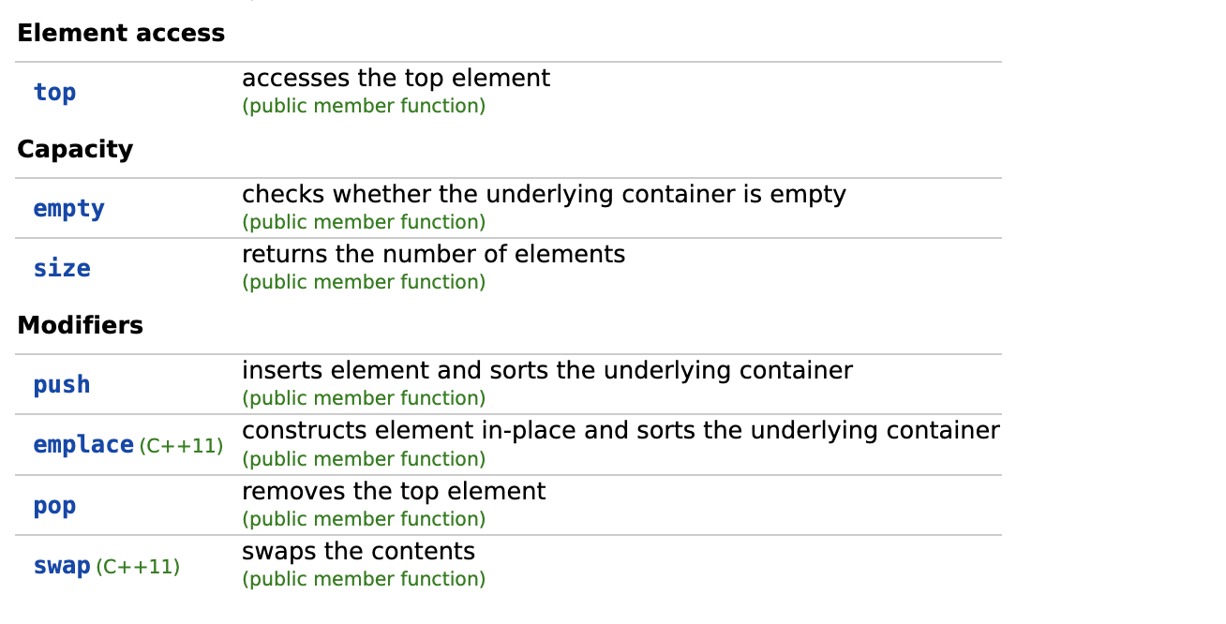Screen dimensions: 1226x624
Task: Click the "Element access" section heading
Action: coord(121,33)
